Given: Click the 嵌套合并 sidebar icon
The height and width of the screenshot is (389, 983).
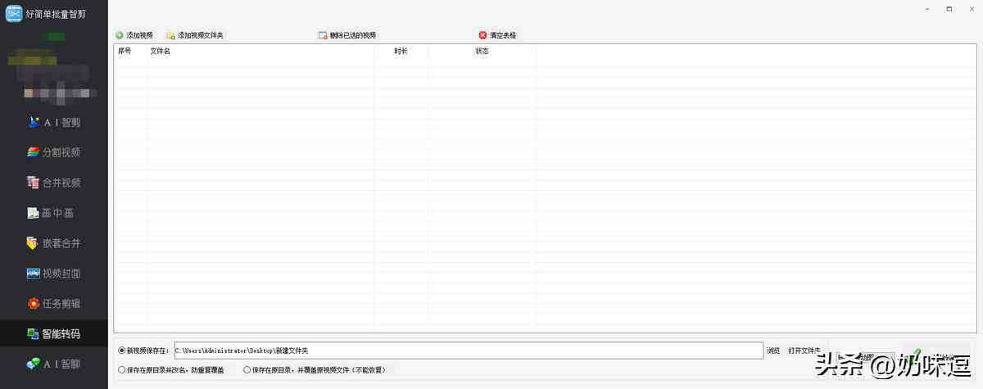Looking at the screenshot, I should (x=34, y=243).
